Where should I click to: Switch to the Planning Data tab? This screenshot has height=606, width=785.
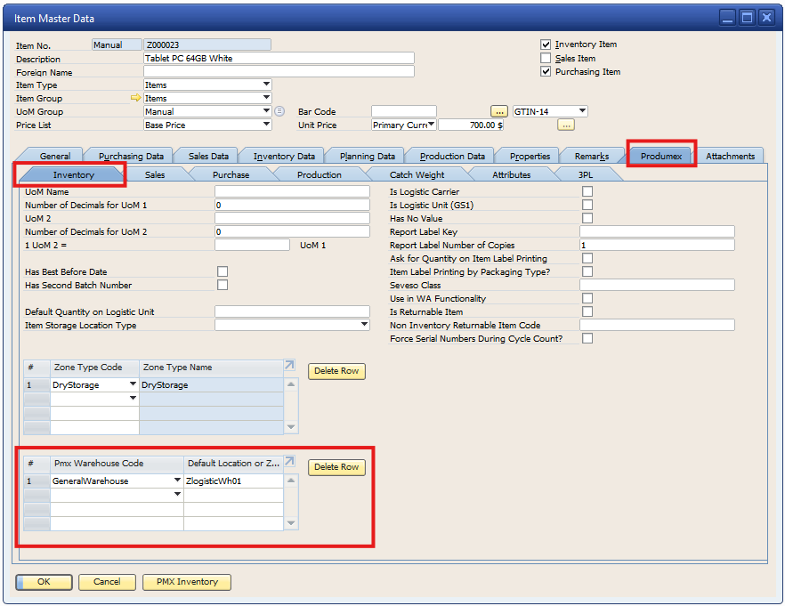coord(368,157)
